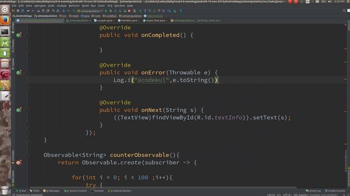350x196 pixels.
Task: Open the Version Control tool window
Action: [75, 191]
